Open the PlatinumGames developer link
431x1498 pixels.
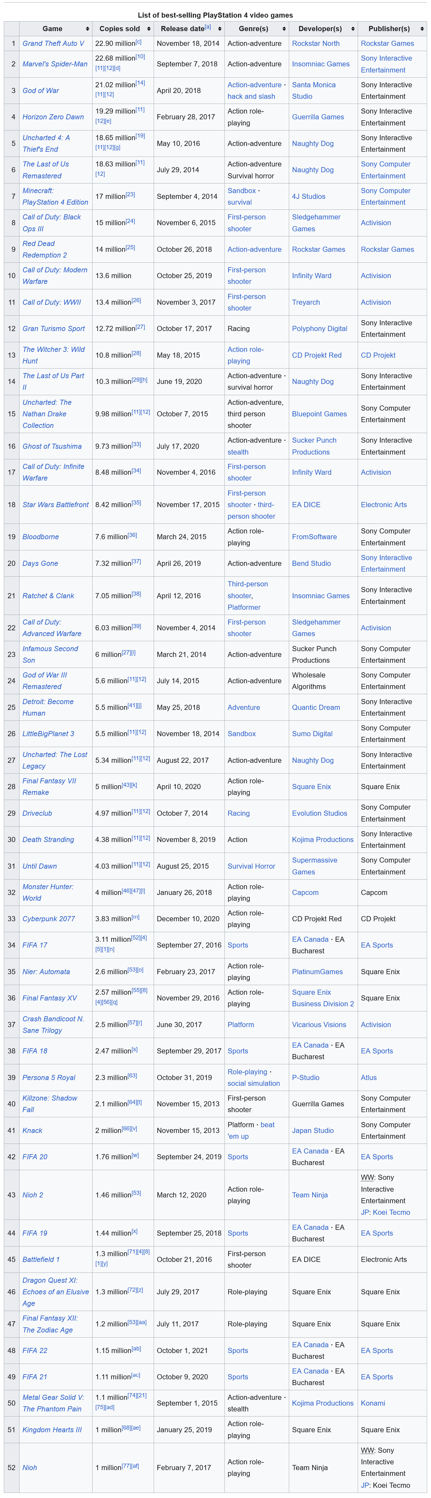(318, 972)
